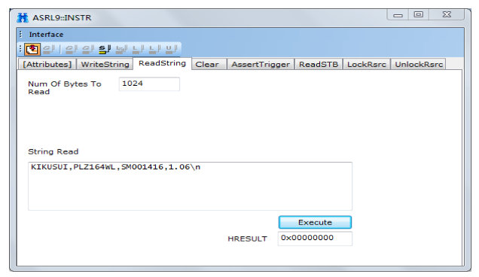Close the ASRL9::INSTR window
Viewport: 479px width, 277px height.
[x=447, y=14]
